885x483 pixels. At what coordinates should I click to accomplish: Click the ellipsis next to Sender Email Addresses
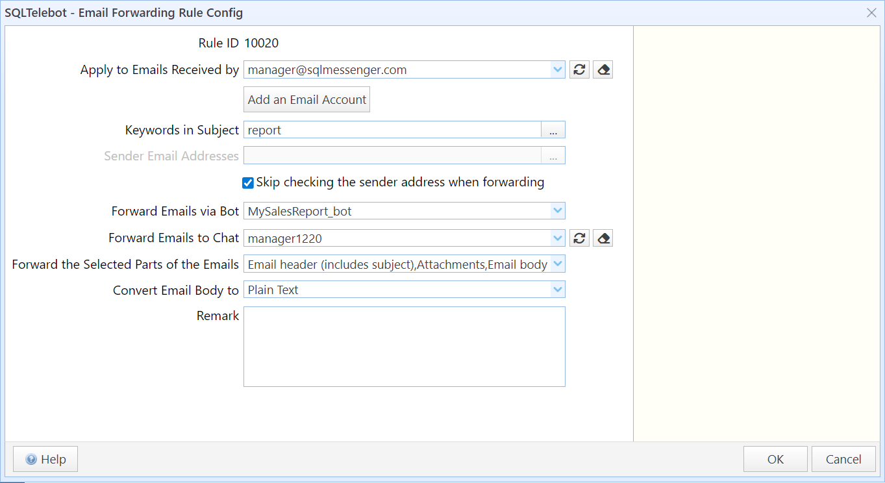coord(553,156)
